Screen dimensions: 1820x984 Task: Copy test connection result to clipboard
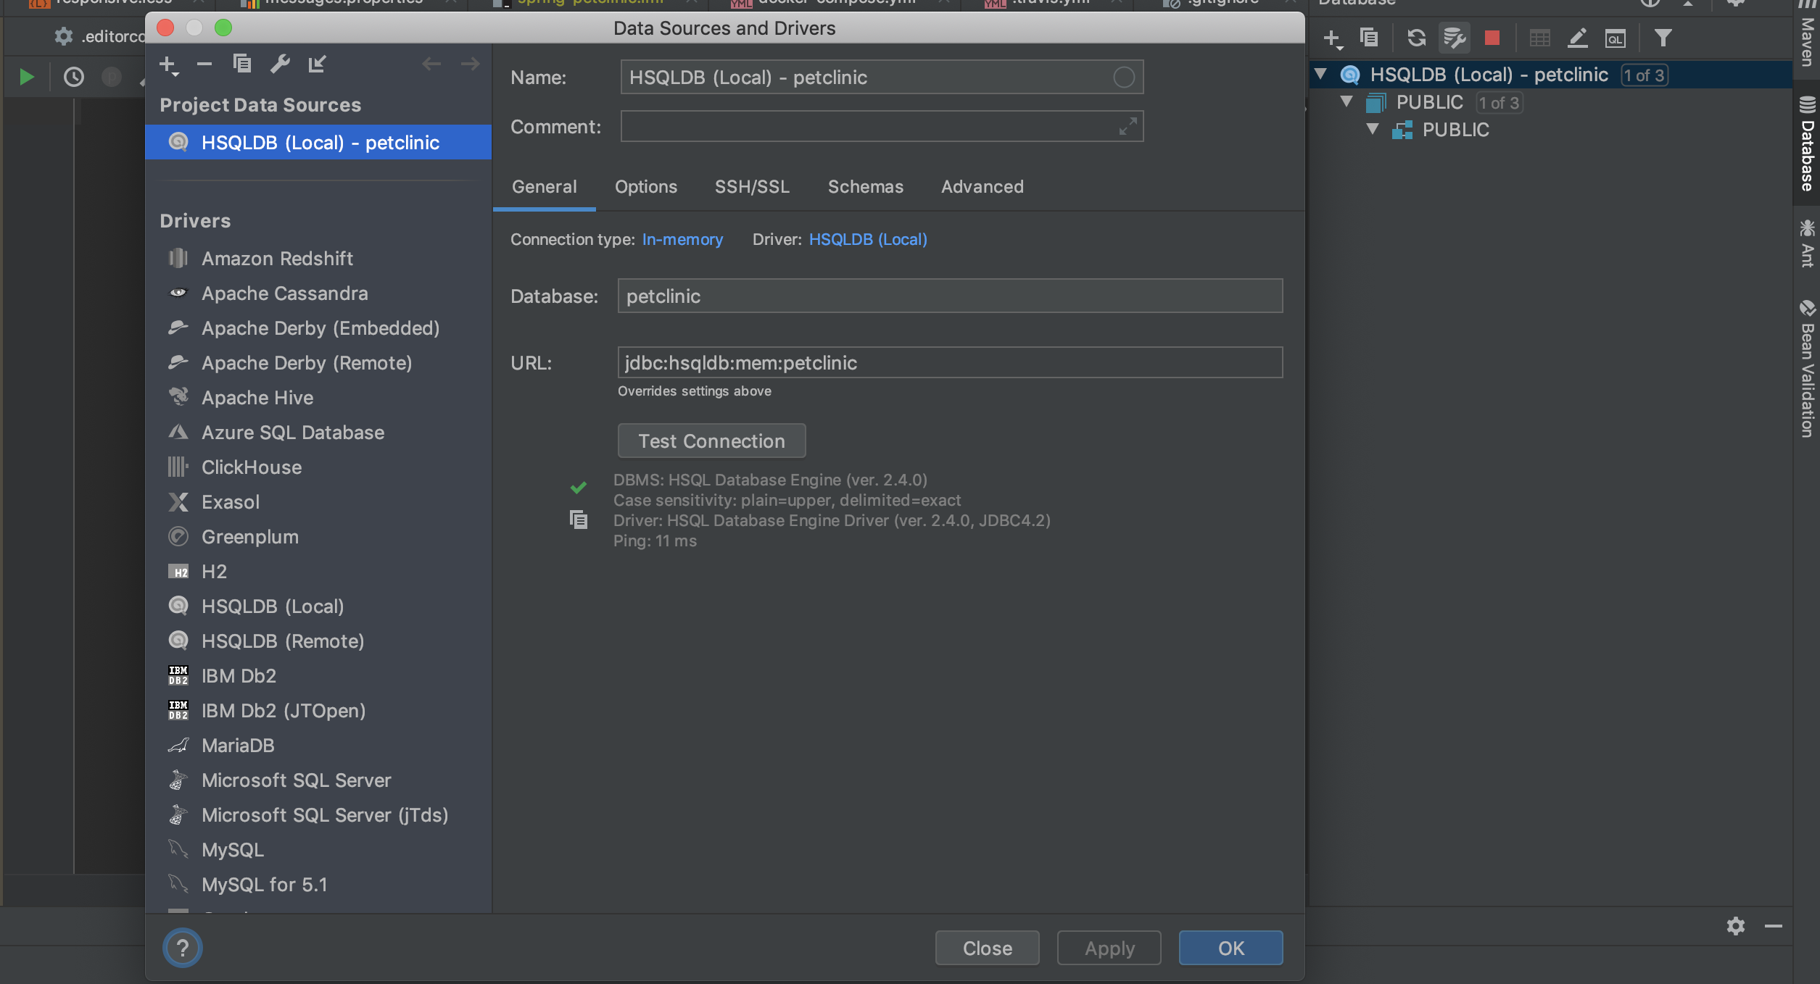578,520
